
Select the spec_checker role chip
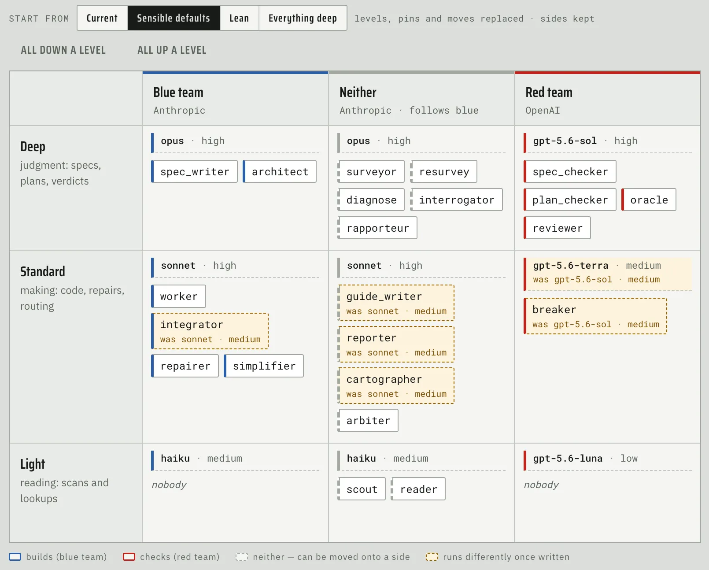[570, 171]
